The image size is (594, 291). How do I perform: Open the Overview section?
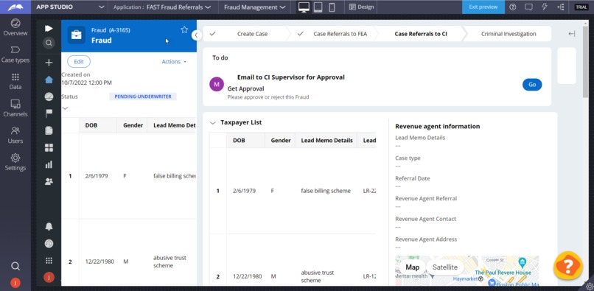[15, 27]
